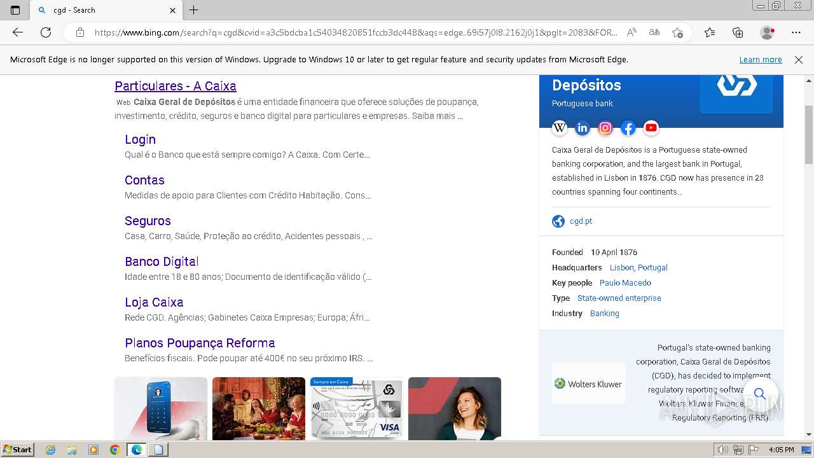Click the floating search magnifier button

tap(759, 394)
